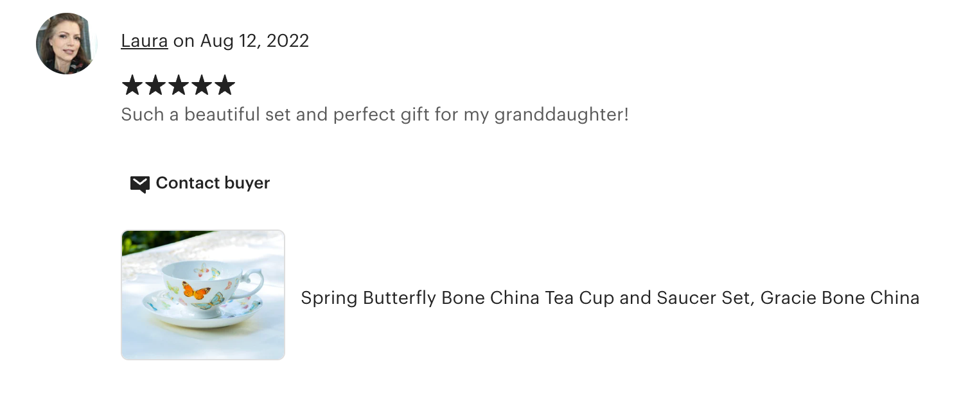This screenshot has height=418, width=970.
Task: Open Laura's round profile avatar
Action: [66, 44]
